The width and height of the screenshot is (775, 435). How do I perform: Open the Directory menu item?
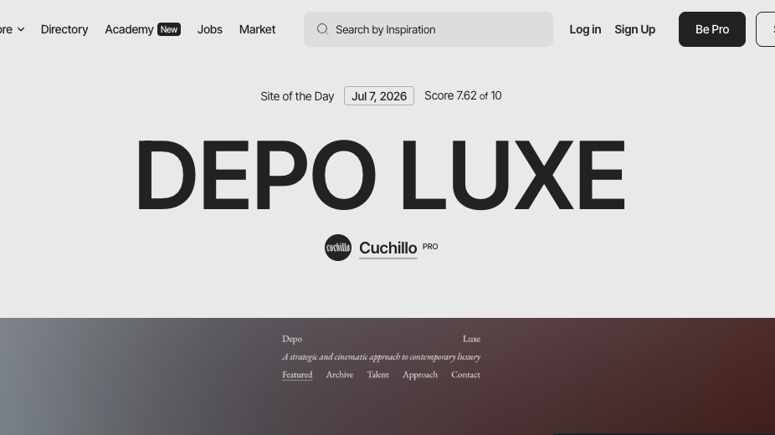64,29
